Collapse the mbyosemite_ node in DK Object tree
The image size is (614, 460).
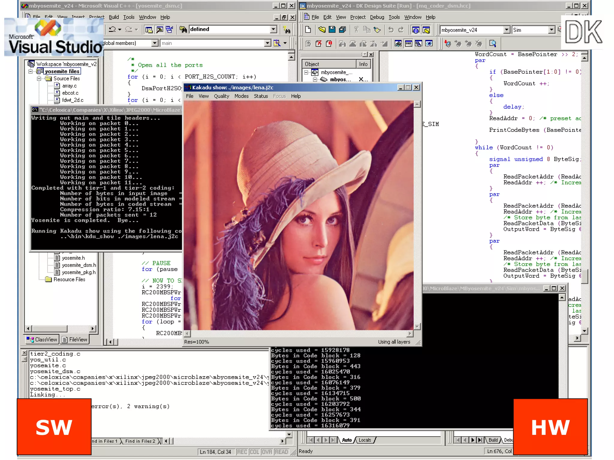pyautogui.click(x=306, y=72)
